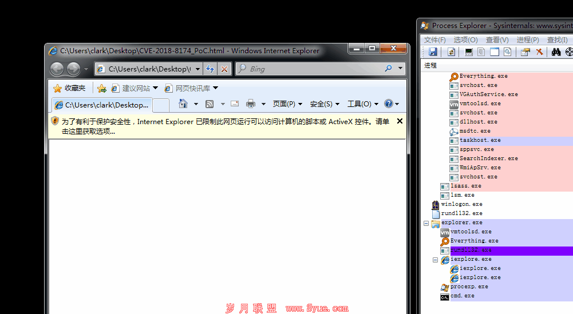Open Home button dropdown arrow
The image size is (573, 314).
coord(196,104)
